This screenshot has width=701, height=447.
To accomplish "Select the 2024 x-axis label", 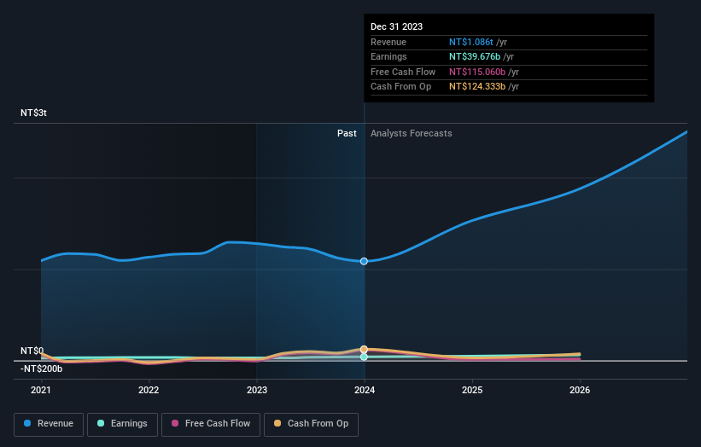I will [x=365, y=391].
